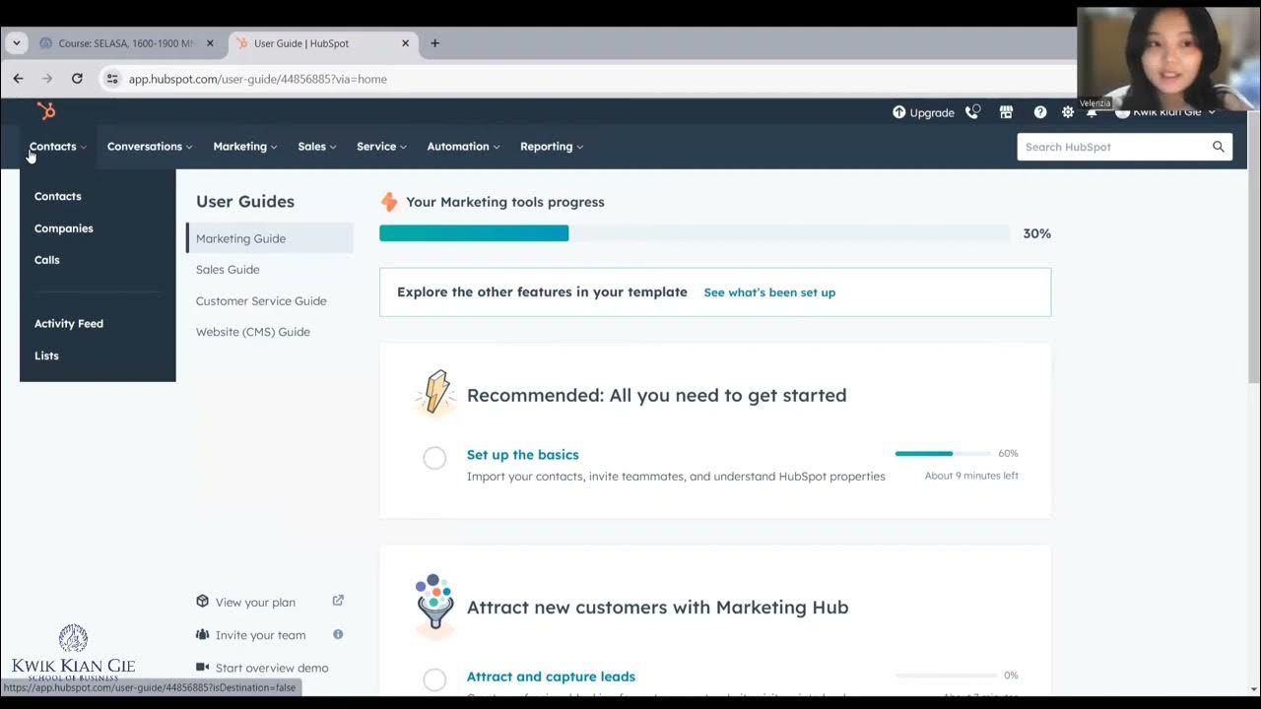Open the site information icon in the address bar
Image resolution: width=1261 pixels, height=709 pixels.
tap(112, 79)
